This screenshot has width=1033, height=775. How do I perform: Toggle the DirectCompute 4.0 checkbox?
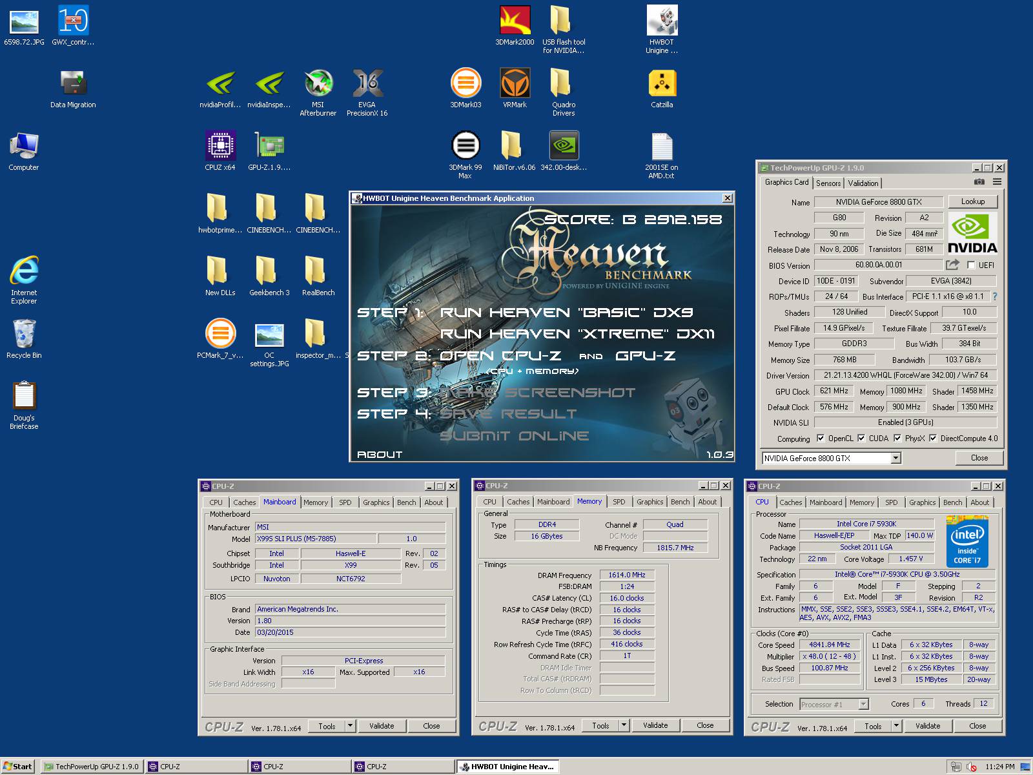pyautogui.click(x=933, y=439)
